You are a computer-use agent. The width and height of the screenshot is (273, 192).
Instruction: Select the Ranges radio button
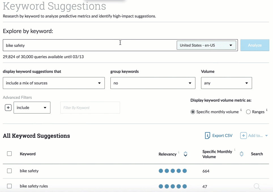pyautogui.click(x=248, y=112)
